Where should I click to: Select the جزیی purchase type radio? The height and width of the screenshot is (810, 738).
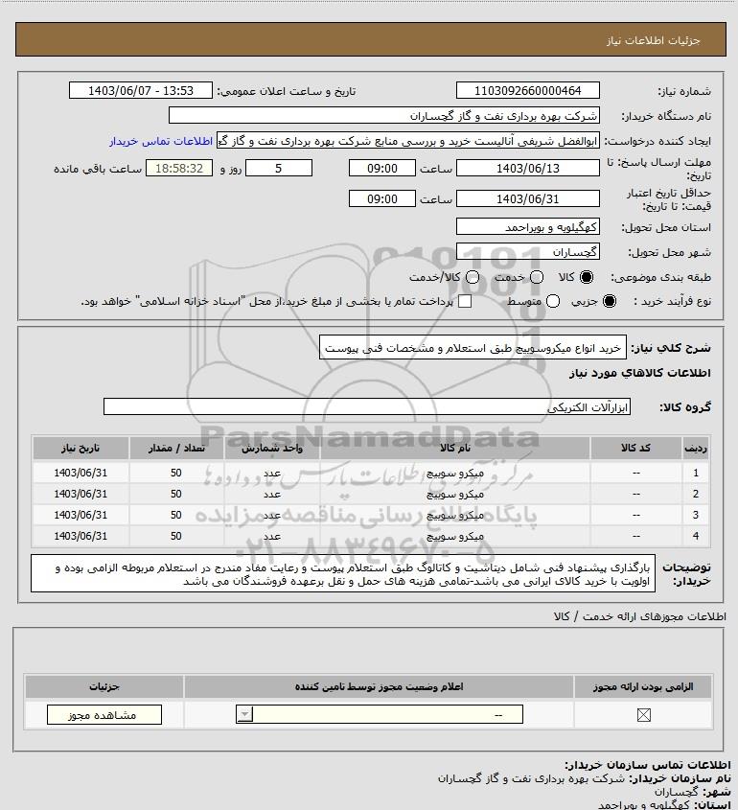[610, 301]
